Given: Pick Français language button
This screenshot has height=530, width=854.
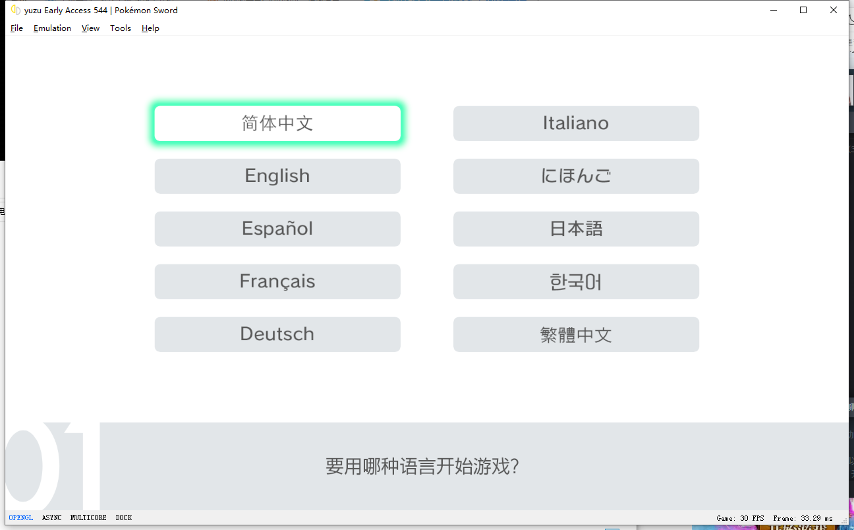Looking at the screenshot, I should coord(277,281).
